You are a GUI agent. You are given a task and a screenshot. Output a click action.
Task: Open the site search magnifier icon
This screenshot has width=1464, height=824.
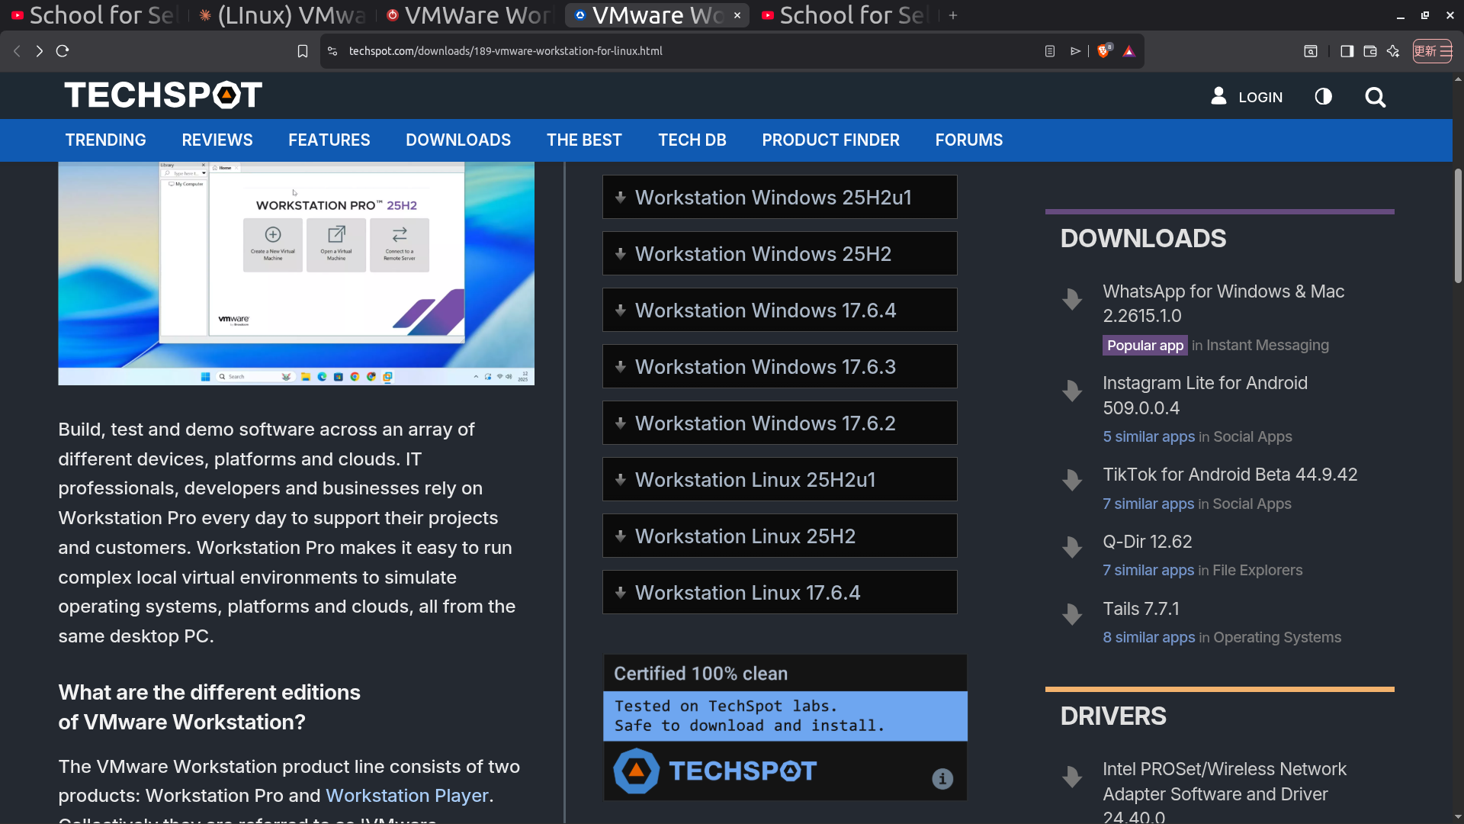1376,97
